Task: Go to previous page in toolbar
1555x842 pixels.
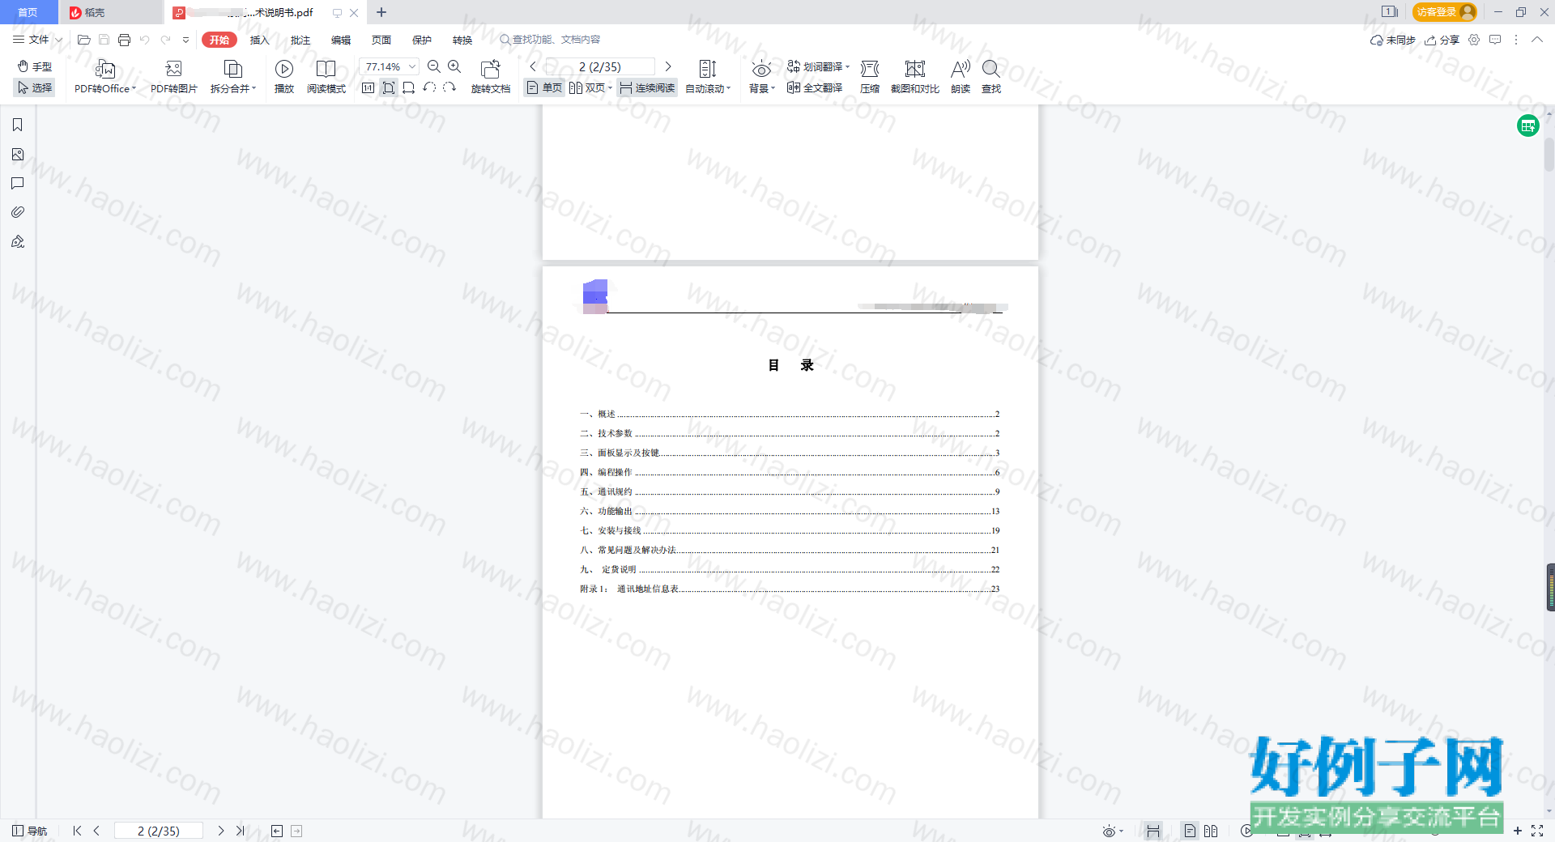Action: tap(533, 66)
